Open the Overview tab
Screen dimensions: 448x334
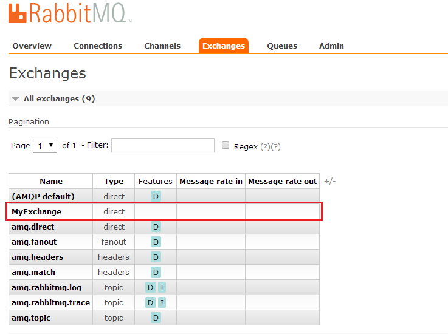[32, 46]
